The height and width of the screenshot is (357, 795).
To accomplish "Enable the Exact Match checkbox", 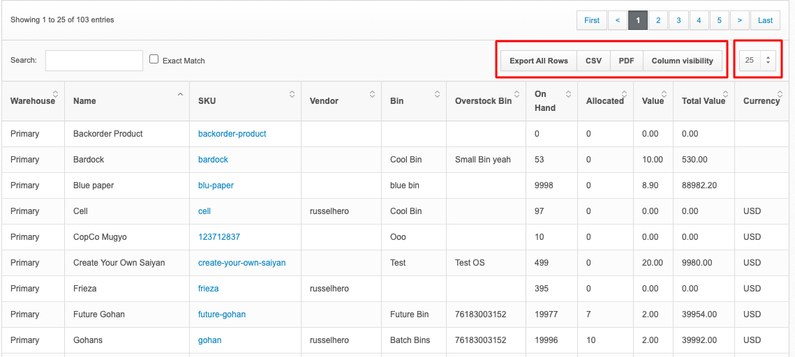I will click(154, 60).
